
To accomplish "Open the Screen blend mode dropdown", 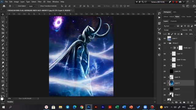I will (172, 30).
